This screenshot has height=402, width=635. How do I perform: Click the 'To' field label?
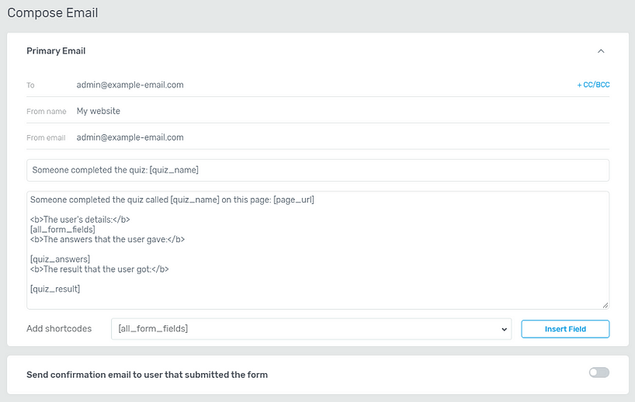click(x=30, y=85)
